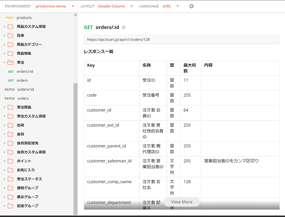Click the sidebar scroll-up arrow
The width and height of the screenshot is (285, 217).
pyautogui.click(x=76, y=15)
